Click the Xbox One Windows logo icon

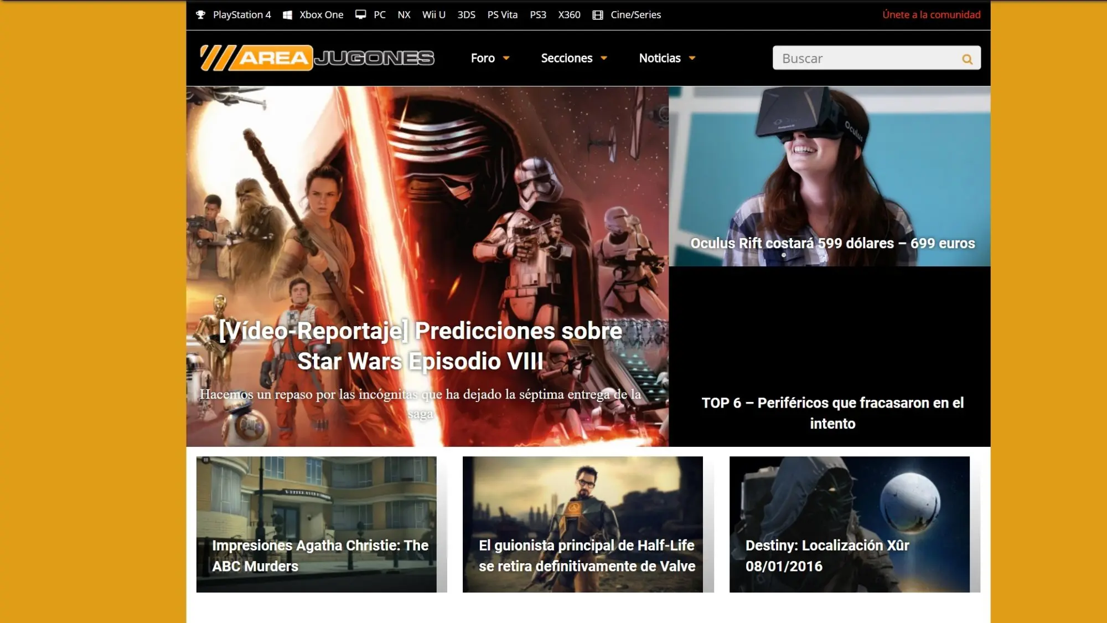point(287,15)
